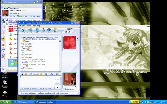Click in the message input box
Viewport: 167px width, 104px height.
[x=37, y=81]
